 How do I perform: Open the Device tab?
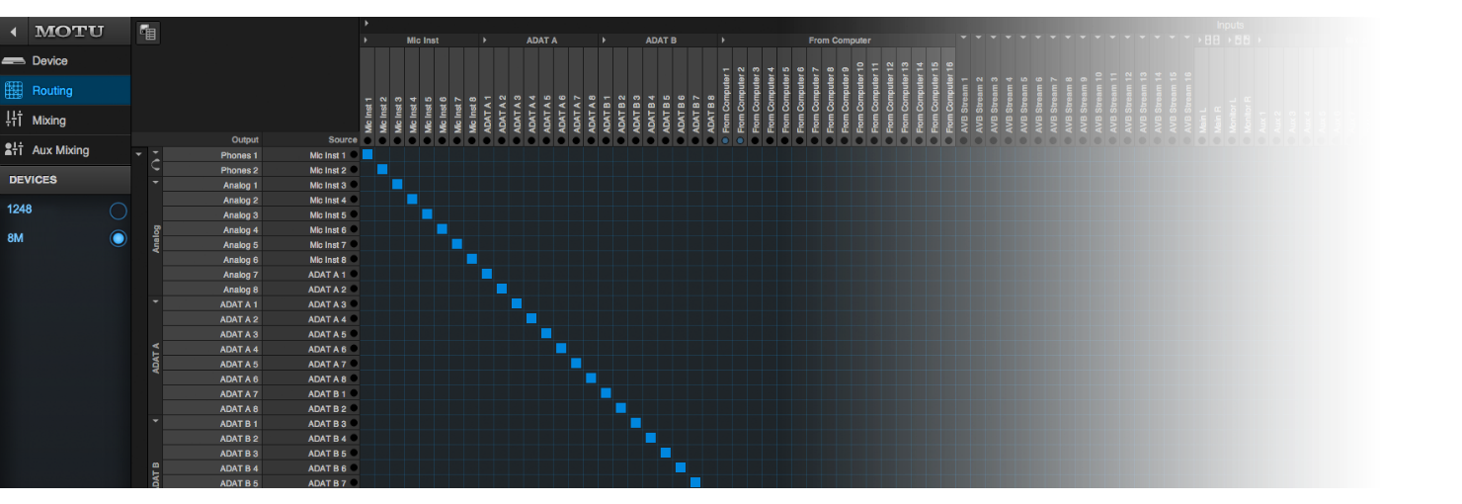[49, 61]
